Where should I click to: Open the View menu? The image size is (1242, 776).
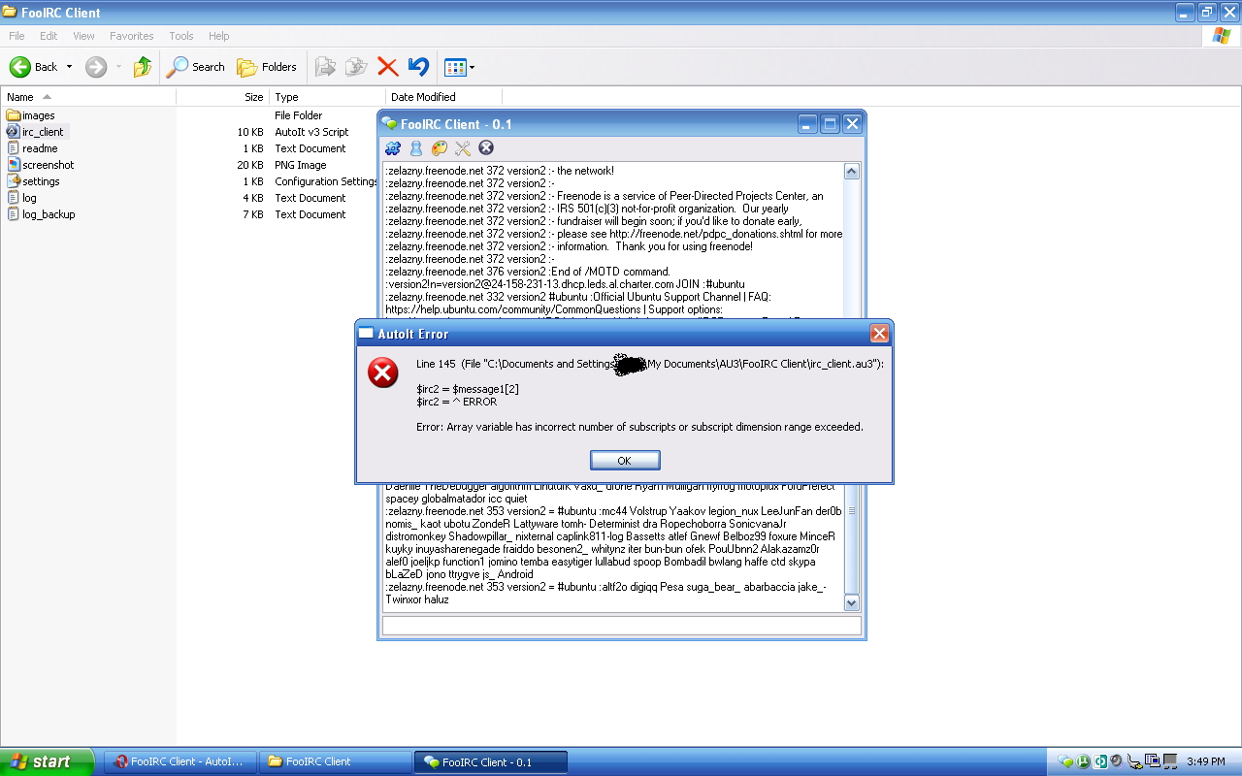click(84, 36)
